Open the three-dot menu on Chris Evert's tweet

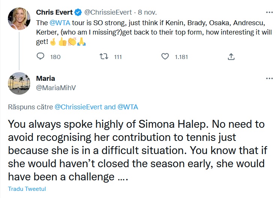269,12
